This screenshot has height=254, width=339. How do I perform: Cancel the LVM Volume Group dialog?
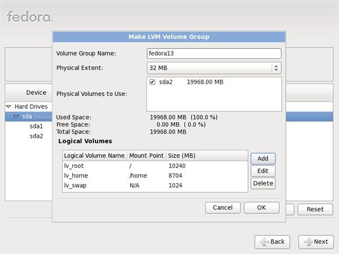(x=223, y=208)
